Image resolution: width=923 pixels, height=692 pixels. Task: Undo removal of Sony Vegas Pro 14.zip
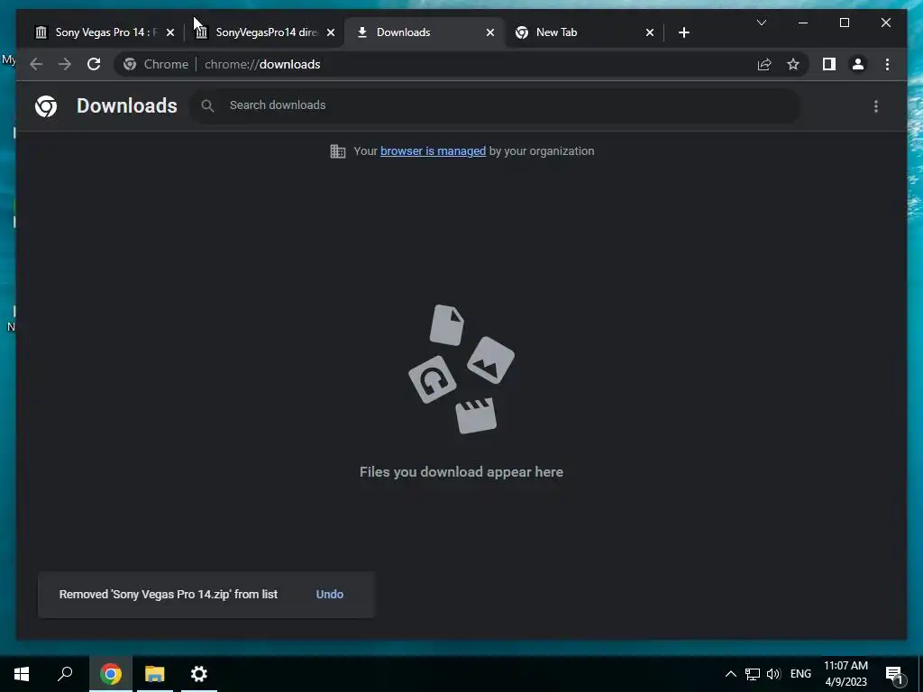pyautogui.click(x=330, y=595)
